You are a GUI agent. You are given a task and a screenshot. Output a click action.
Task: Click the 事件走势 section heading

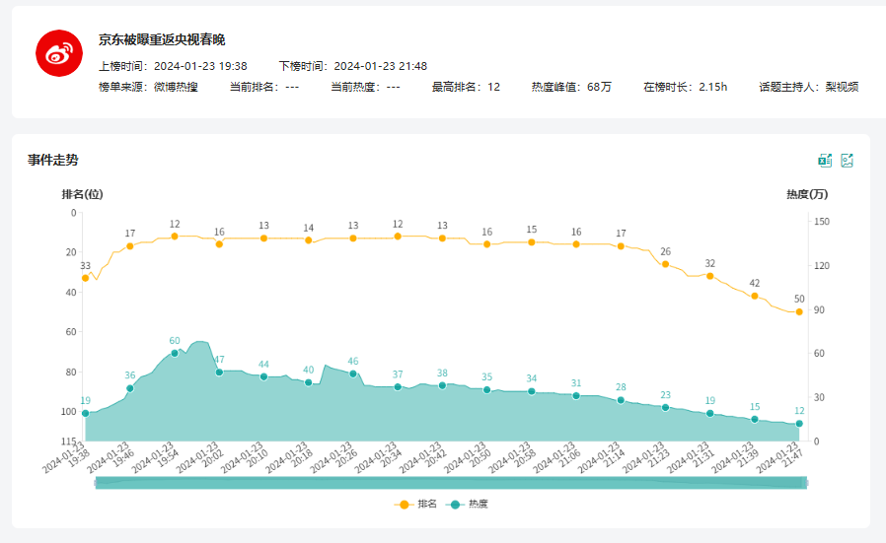click(x=53, y=161)
